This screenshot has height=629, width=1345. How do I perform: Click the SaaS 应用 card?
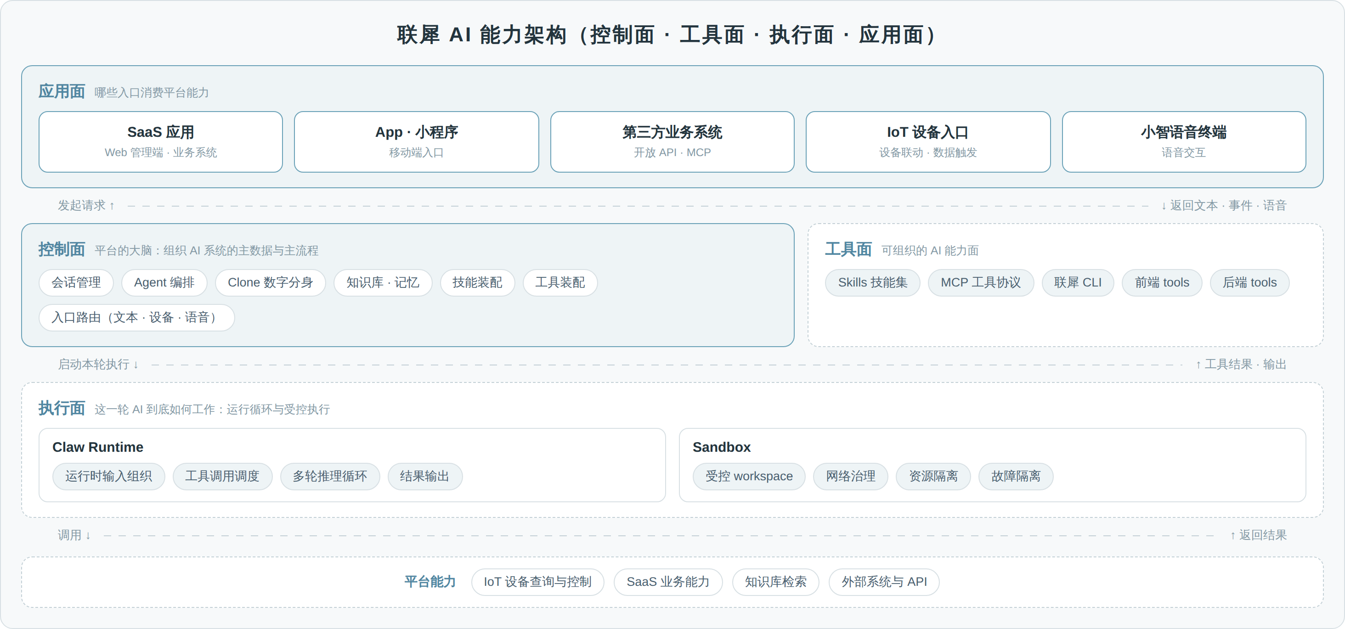point(160,141)
